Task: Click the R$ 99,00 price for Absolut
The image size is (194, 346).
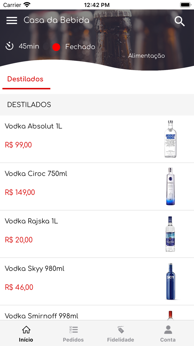Action: click(18, 145)
